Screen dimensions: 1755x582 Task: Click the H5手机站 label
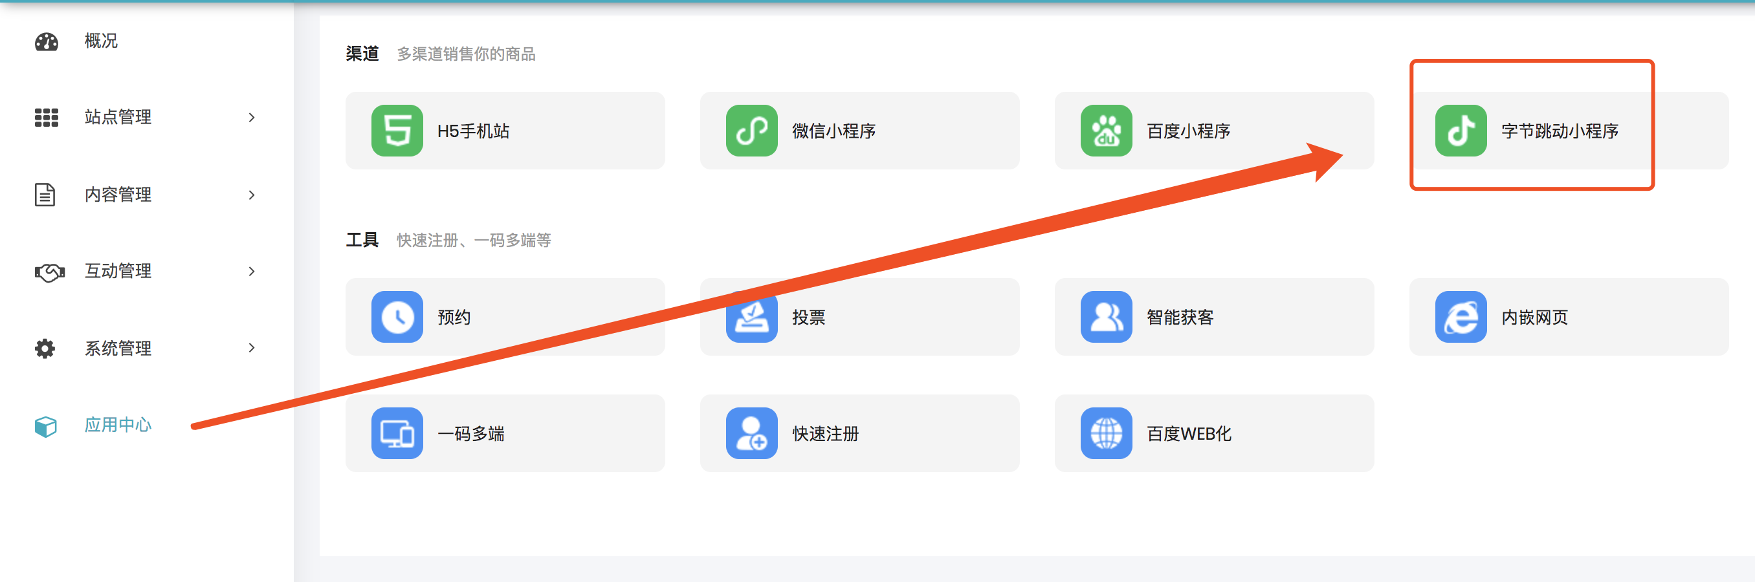(x=474, y=131)
